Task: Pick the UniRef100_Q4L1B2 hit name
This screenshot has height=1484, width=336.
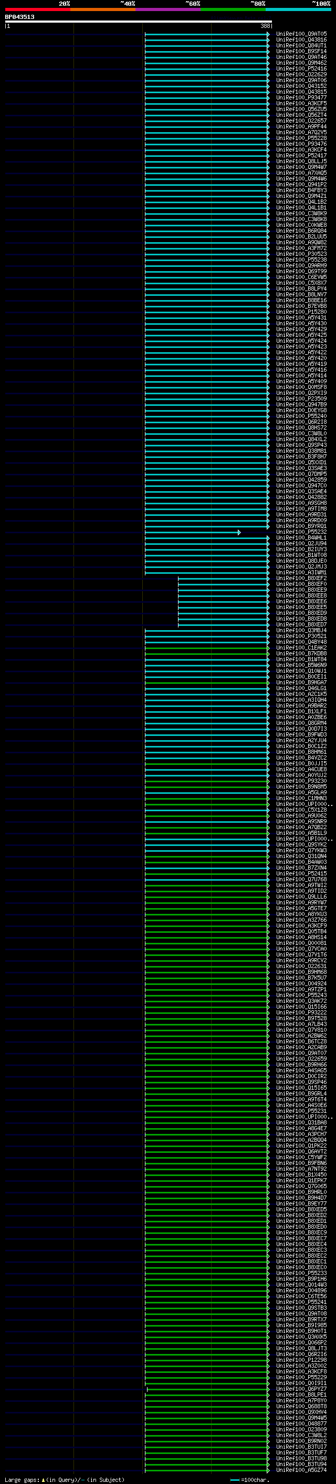Action: click(x=301, y=202)
